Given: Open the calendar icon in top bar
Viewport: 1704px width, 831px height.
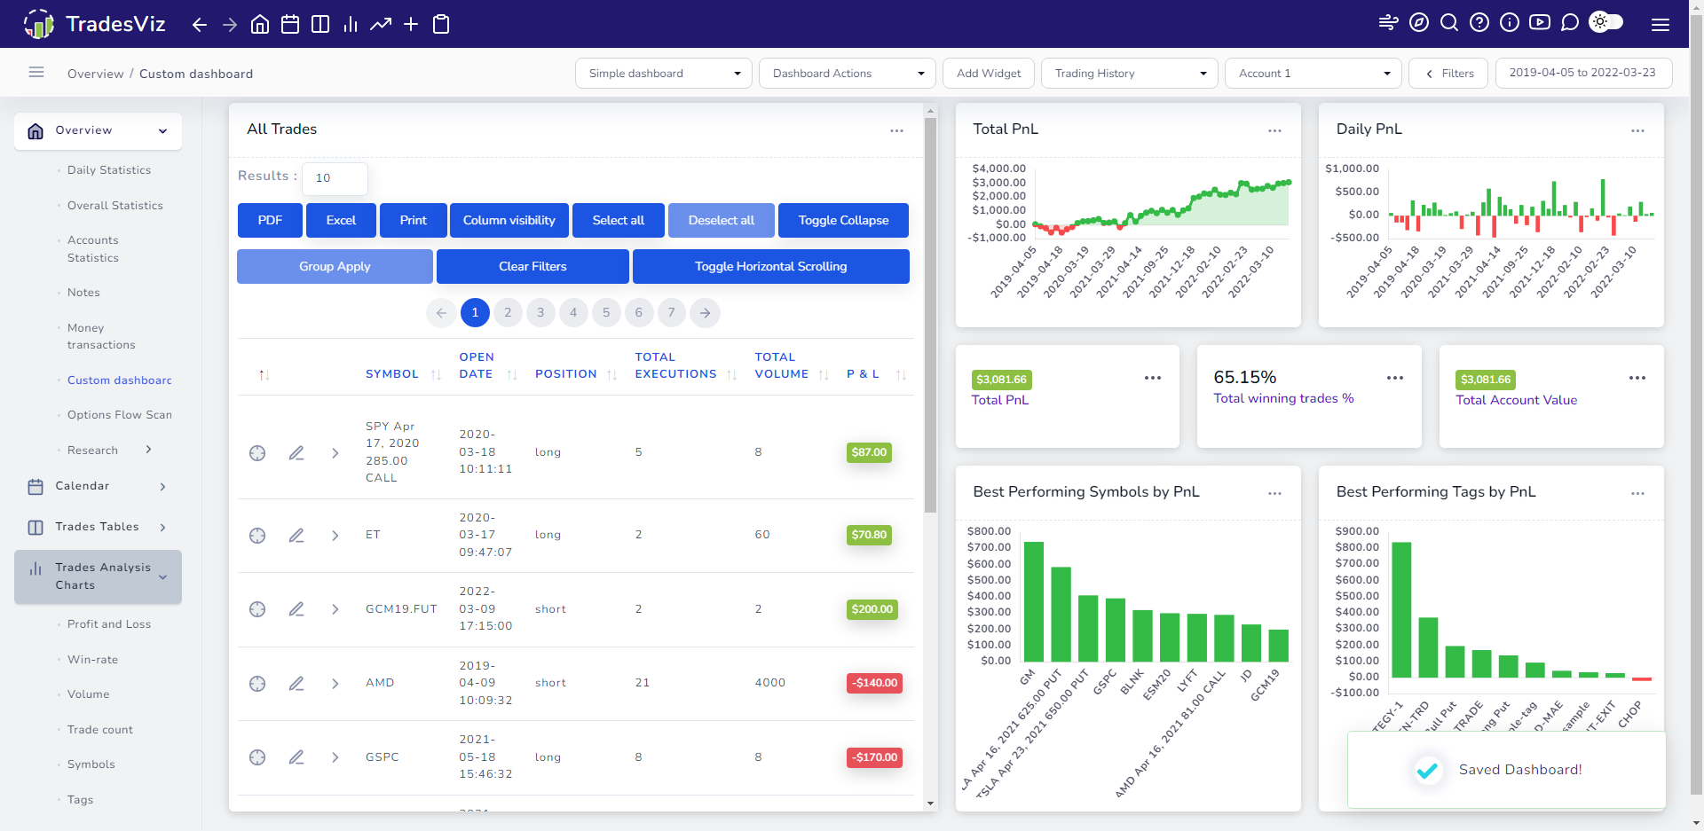Looking at the screenshot, I should [x=290, y=24].
